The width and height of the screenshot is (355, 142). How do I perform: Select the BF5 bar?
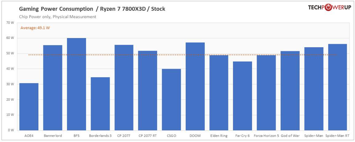point(77,84)
